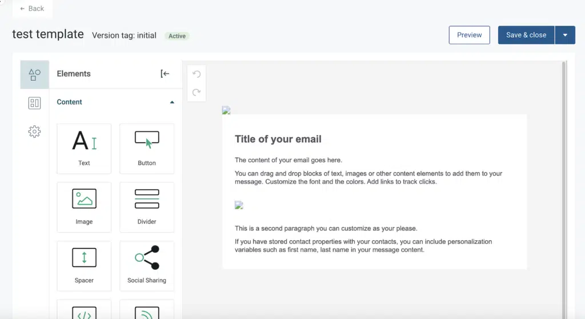Open the layout sections sidebar icon
585x319 pixels.
(34, 103)
